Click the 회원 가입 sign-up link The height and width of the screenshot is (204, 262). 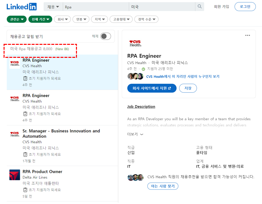pos(221,6)
